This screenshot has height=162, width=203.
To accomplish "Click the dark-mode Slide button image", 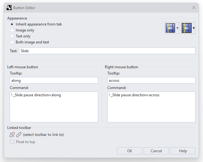I will click(186, 28).
